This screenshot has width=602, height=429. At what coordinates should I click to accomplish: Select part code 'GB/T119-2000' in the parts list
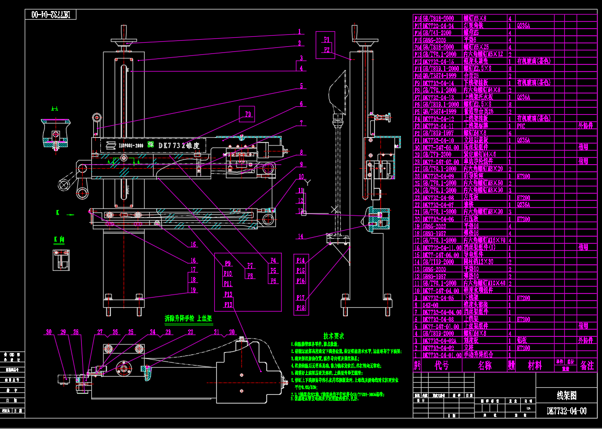pyautogui.click(x=438, y=262)
